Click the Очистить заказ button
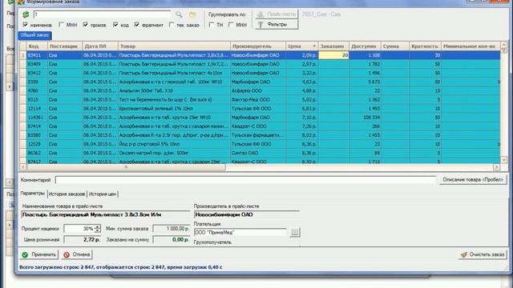This screenshot has width=513, height=288. (483, 254)
